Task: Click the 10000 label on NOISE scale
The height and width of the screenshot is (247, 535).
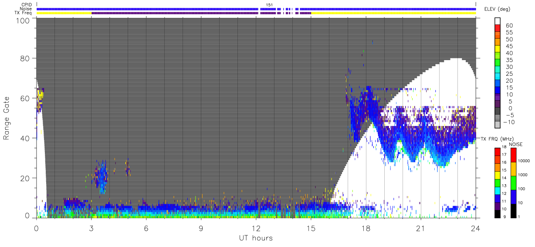Action: (525, 161)
